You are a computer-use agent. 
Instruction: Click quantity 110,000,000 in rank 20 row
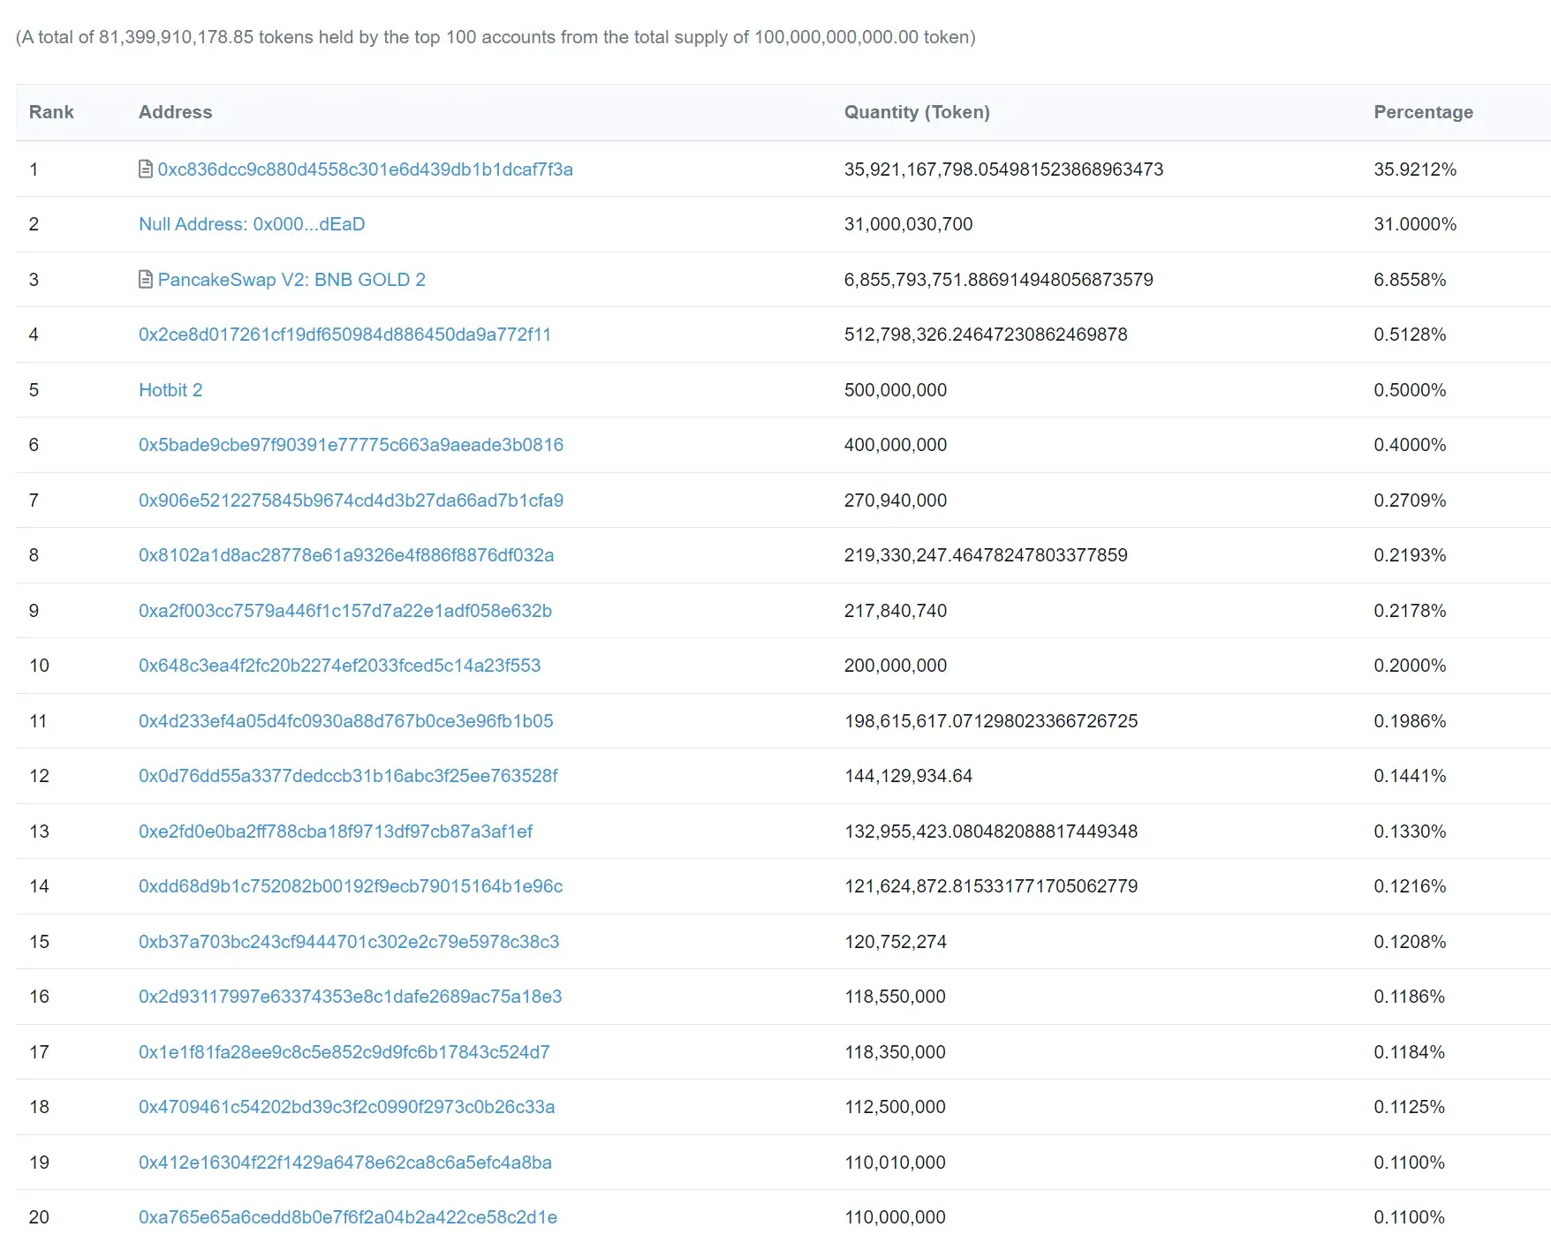[895, 1217]
